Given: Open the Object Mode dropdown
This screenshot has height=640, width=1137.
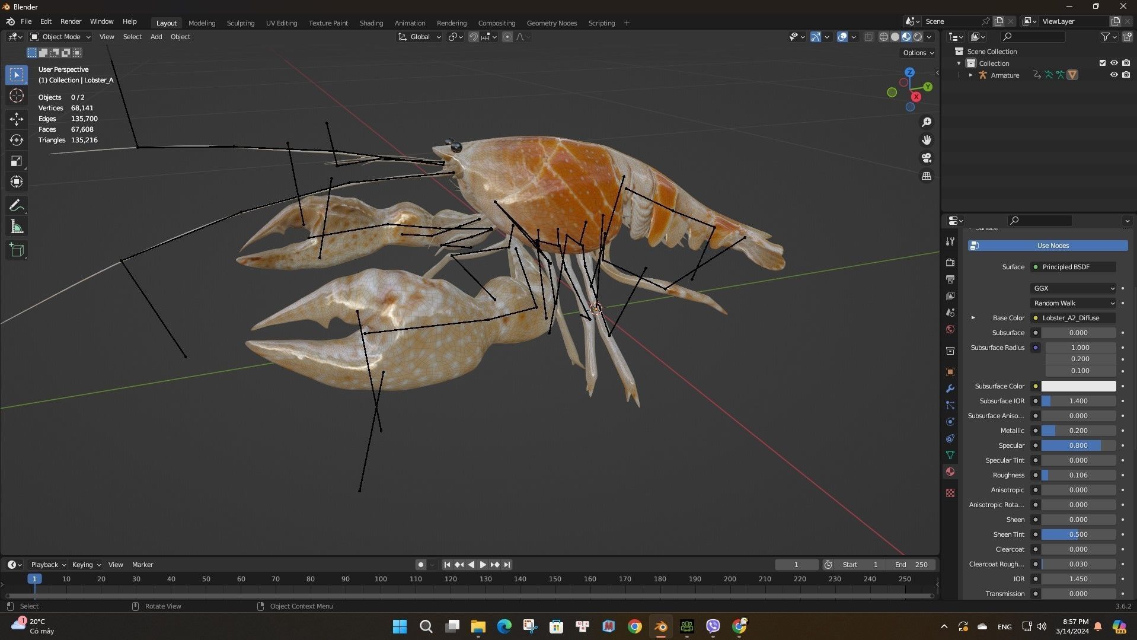Looking at the screenshot, I should [x=60, y=37].
